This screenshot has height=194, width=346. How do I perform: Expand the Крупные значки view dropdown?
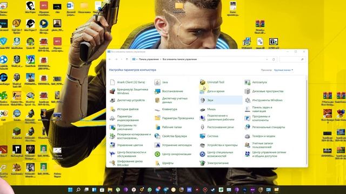pos(283,70)
